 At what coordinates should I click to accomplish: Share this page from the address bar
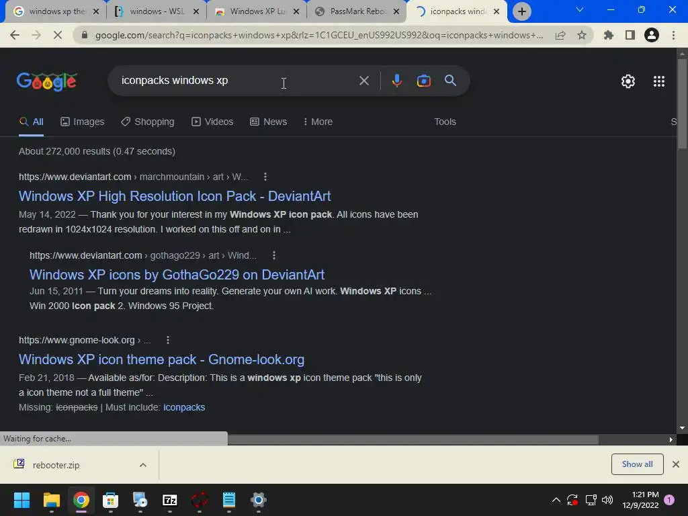pos(560,35)
